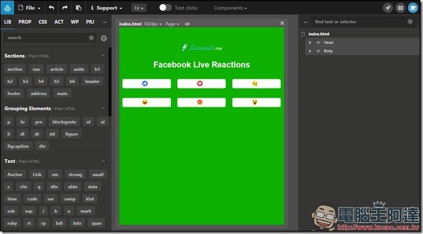Open the Fit zoom dropdown
Image resolution: width=423 pixels, height=234 pixels.
coord(139,8)
